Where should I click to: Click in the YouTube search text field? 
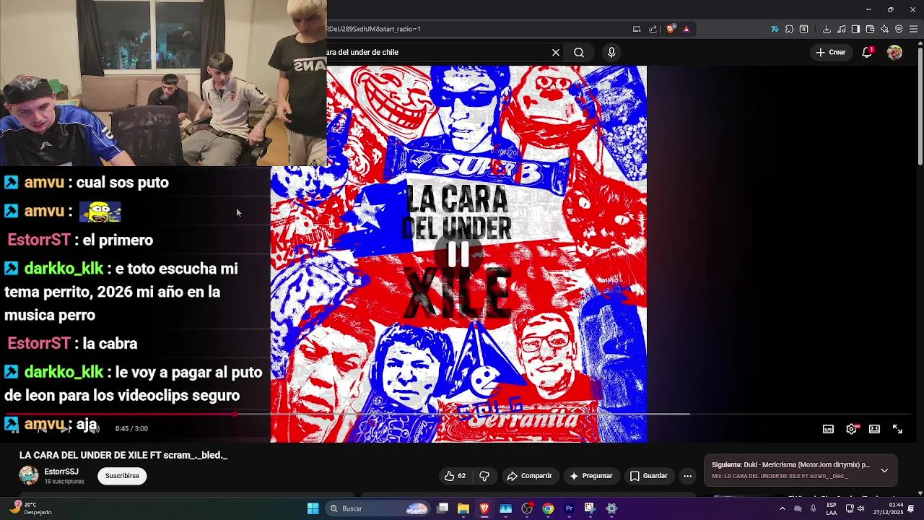pyautogui.click(x=437, y=52)
